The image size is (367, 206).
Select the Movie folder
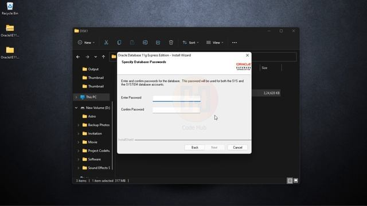(90, 142)
